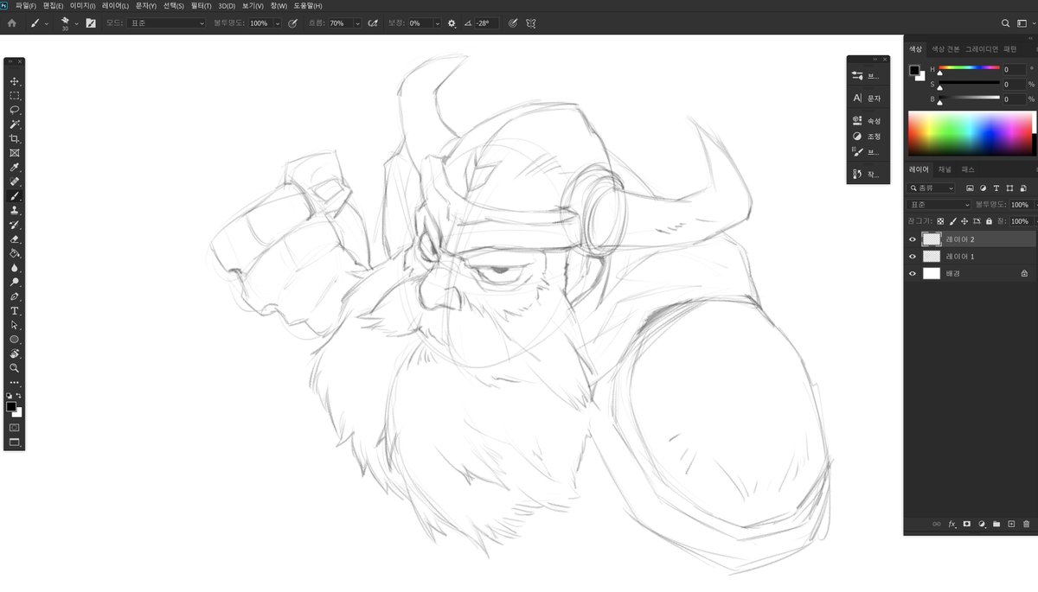Image resolution: width=1038 pixels, height=592 pixels.
Task: Switch to the Channels (채널) tab
Action: click(x=945, y=169)
